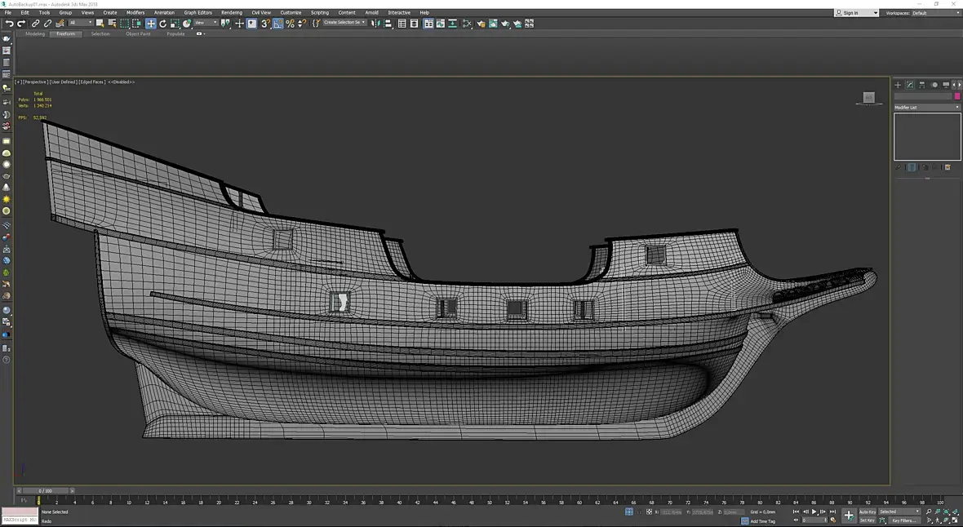Viewport: 963px width, 527px height.
Task: Click the Set Key button
Action: (867, 520)
